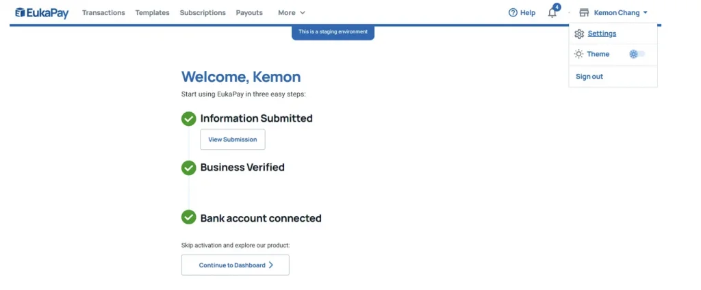Click Continue to Dashboard

pyautogui.click(x=235, y=265)
